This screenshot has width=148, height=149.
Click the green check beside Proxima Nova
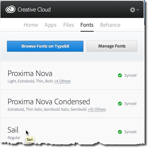click(x=120, y=75)
